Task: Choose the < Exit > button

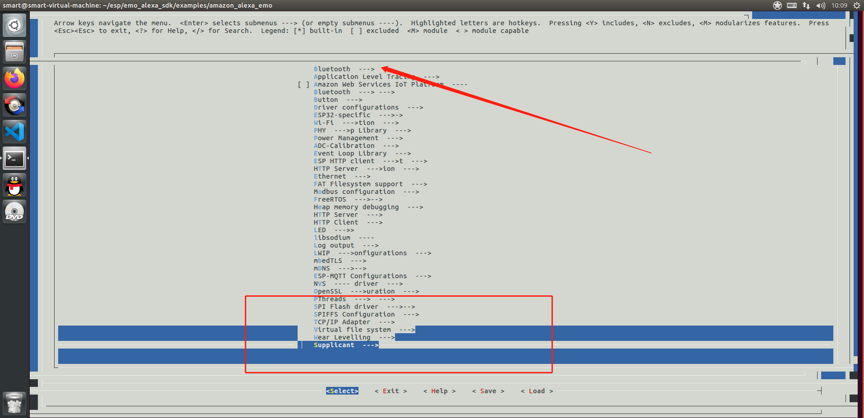Action: click(391, 391)
